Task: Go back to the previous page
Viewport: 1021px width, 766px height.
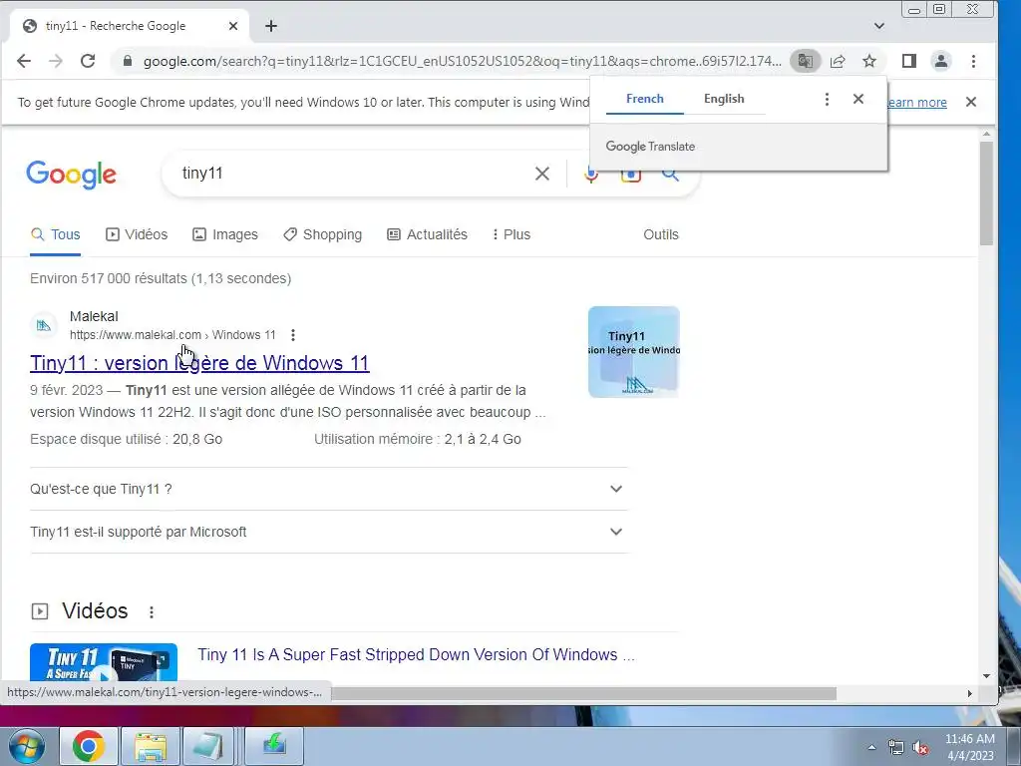Action: coord(24,61)
